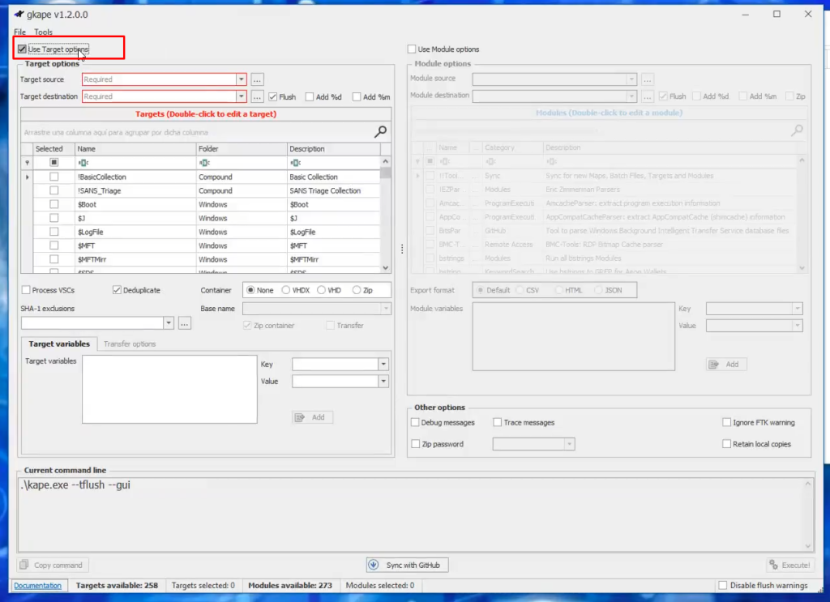Toggle the select-all targets checkbox
830x602 pixels.
pyautogui.click(x=54, y=162)
